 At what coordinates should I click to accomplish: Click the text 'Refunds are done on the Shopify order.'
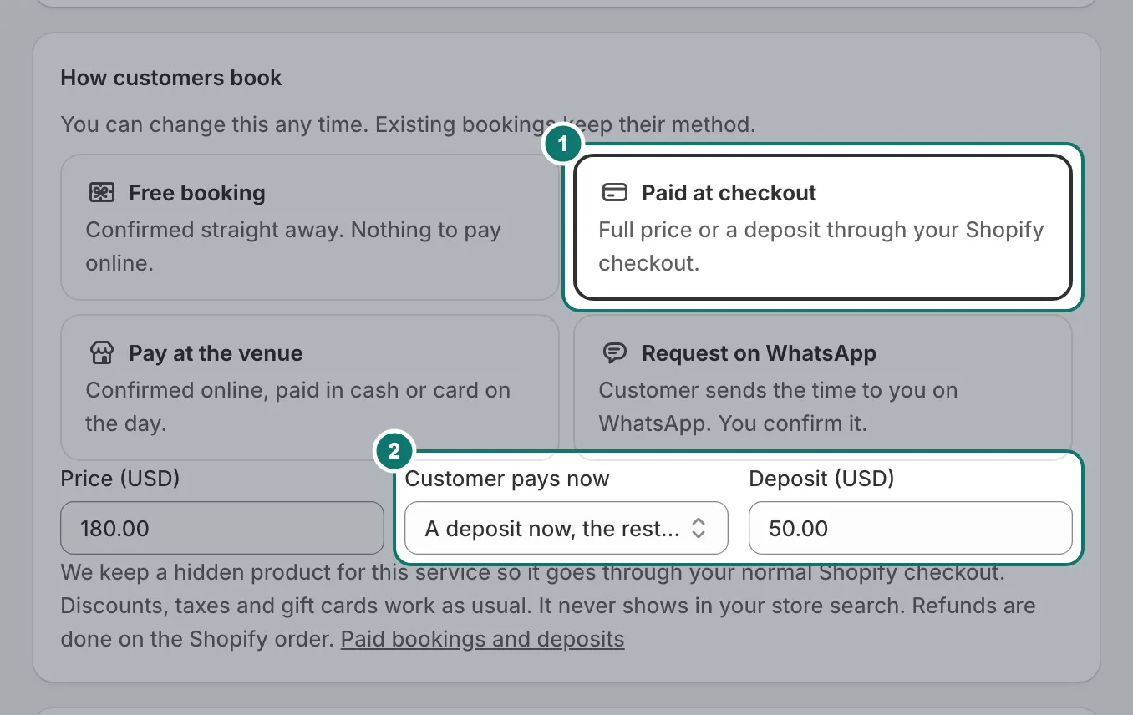point(548,622)
